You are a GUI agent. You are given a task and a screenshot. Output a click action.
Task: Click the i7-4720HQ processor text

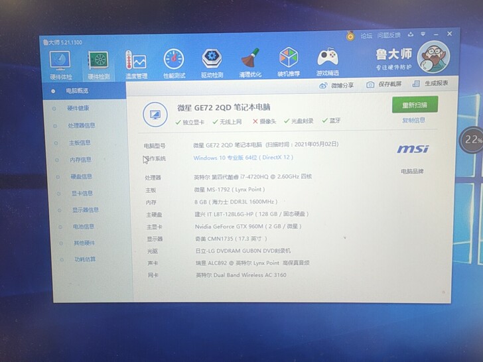(253, 176)
